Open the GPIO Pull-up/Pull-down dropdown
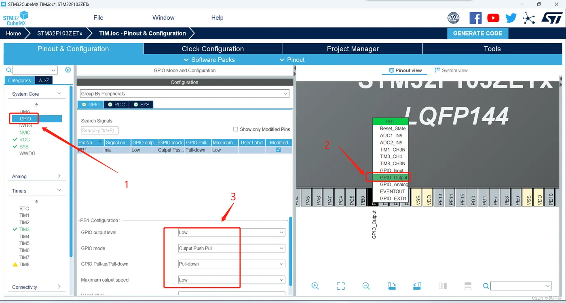Viewport: 566px width, 303px height. click(x=232, y=264)
